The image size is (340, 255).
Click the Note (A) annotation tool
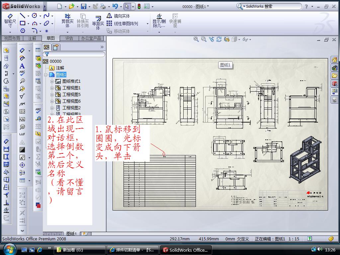click(22, 66)
